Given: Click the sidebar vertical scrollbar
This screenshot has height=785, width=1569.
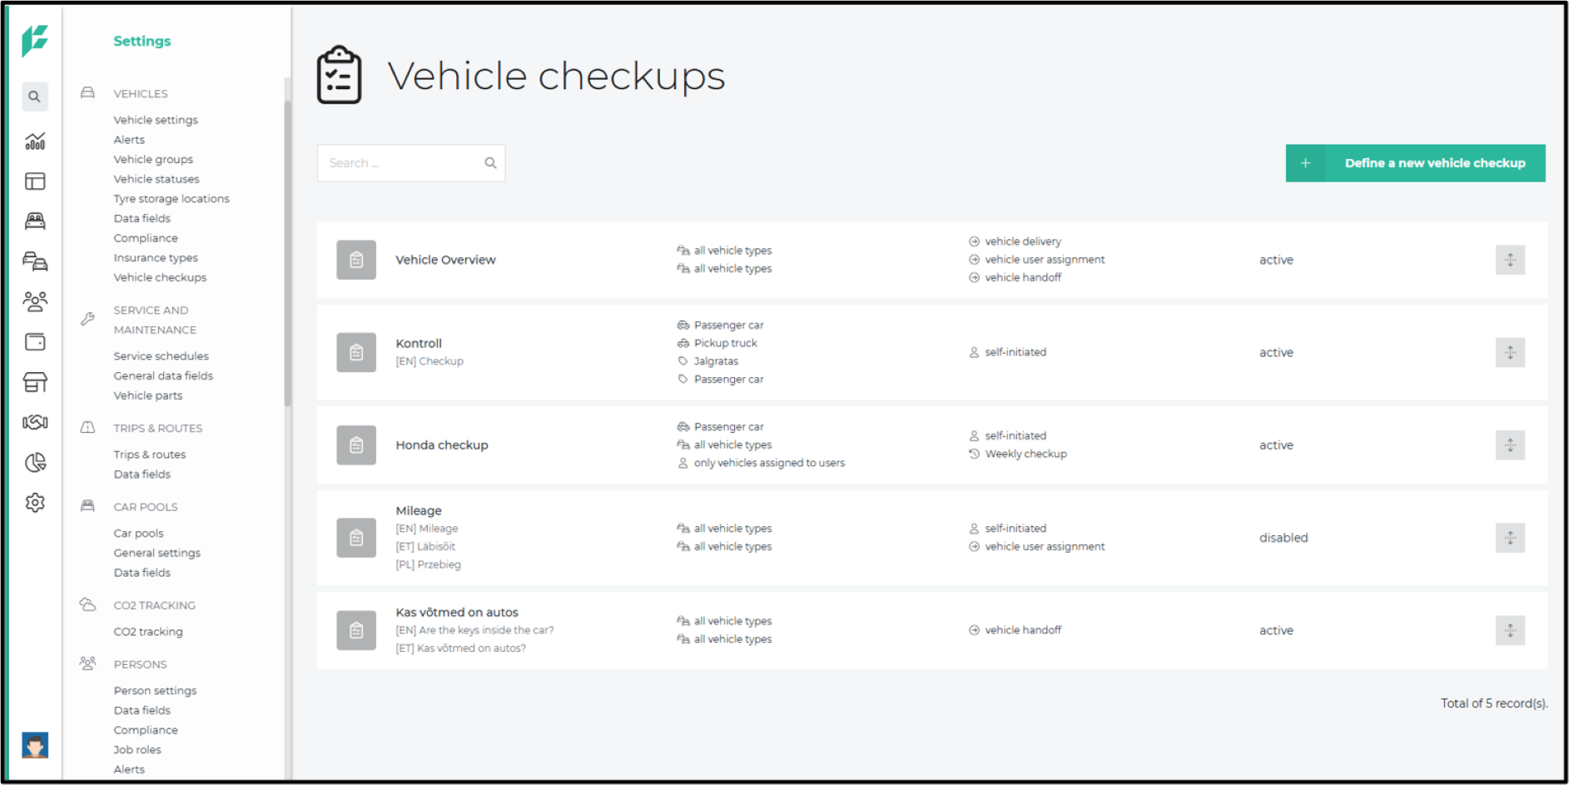Looking at the screenshot, I should (288, 254).
